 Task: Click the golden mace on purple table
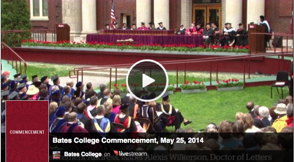pos(125,40)
